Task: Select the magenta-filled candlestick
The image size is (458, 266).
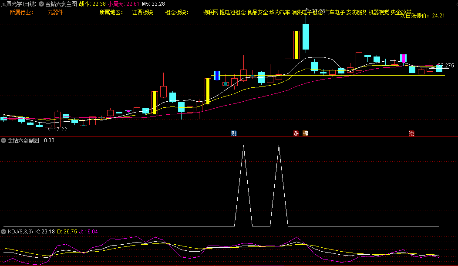Action: tap(404, 58)
